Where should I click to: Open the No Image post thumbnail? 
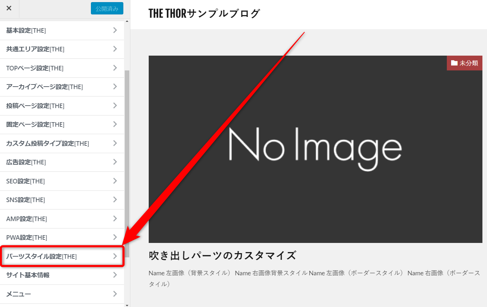pos(315,149)
